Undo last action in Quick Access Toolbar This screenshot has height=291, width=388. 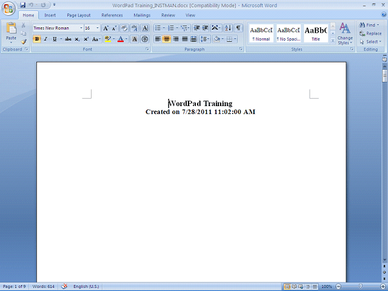31,5
